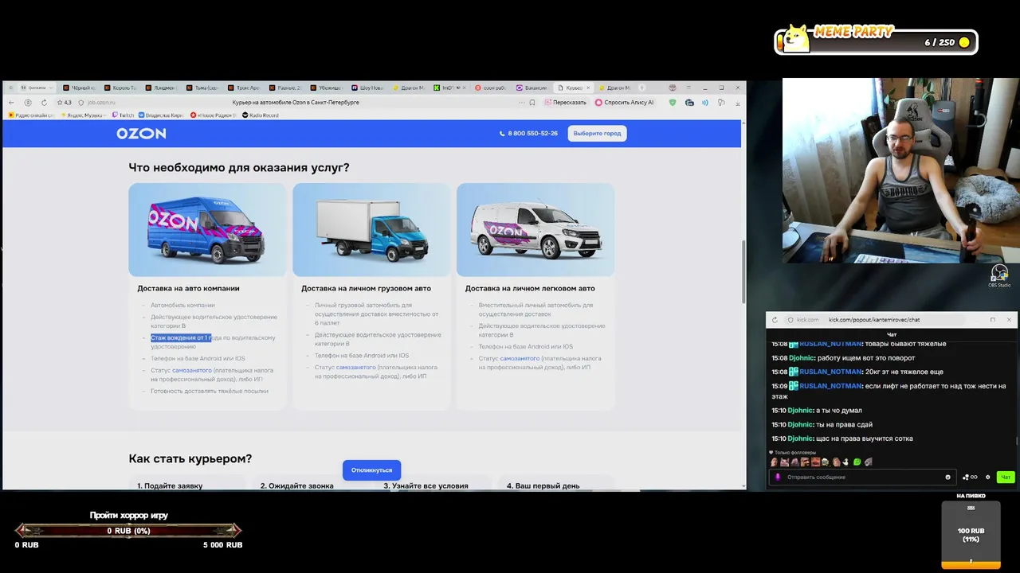Click the Выберите город button
Viewport: 1020px width, 573px height.
[597, 134]
